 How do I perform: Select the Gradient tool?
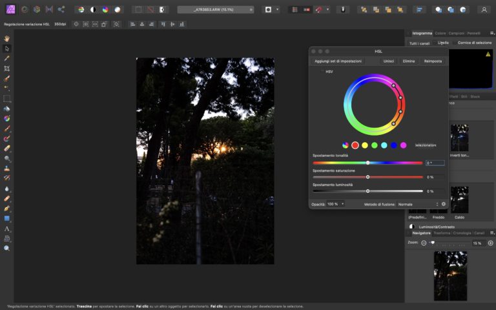click(6, 118)
